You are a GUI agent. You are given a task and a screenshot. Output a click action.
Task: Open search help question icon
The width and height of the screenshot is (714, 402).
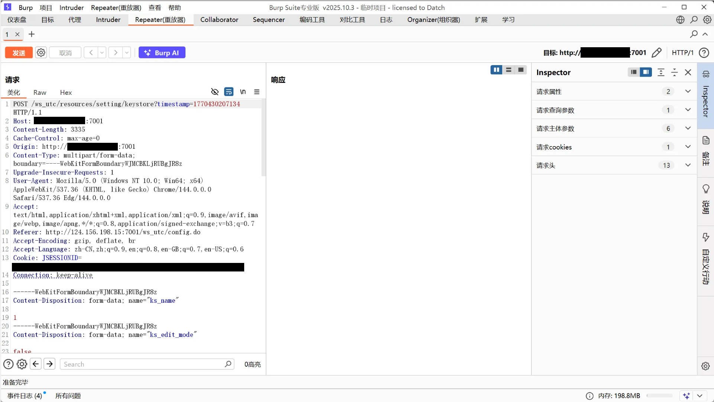[8, 364]
